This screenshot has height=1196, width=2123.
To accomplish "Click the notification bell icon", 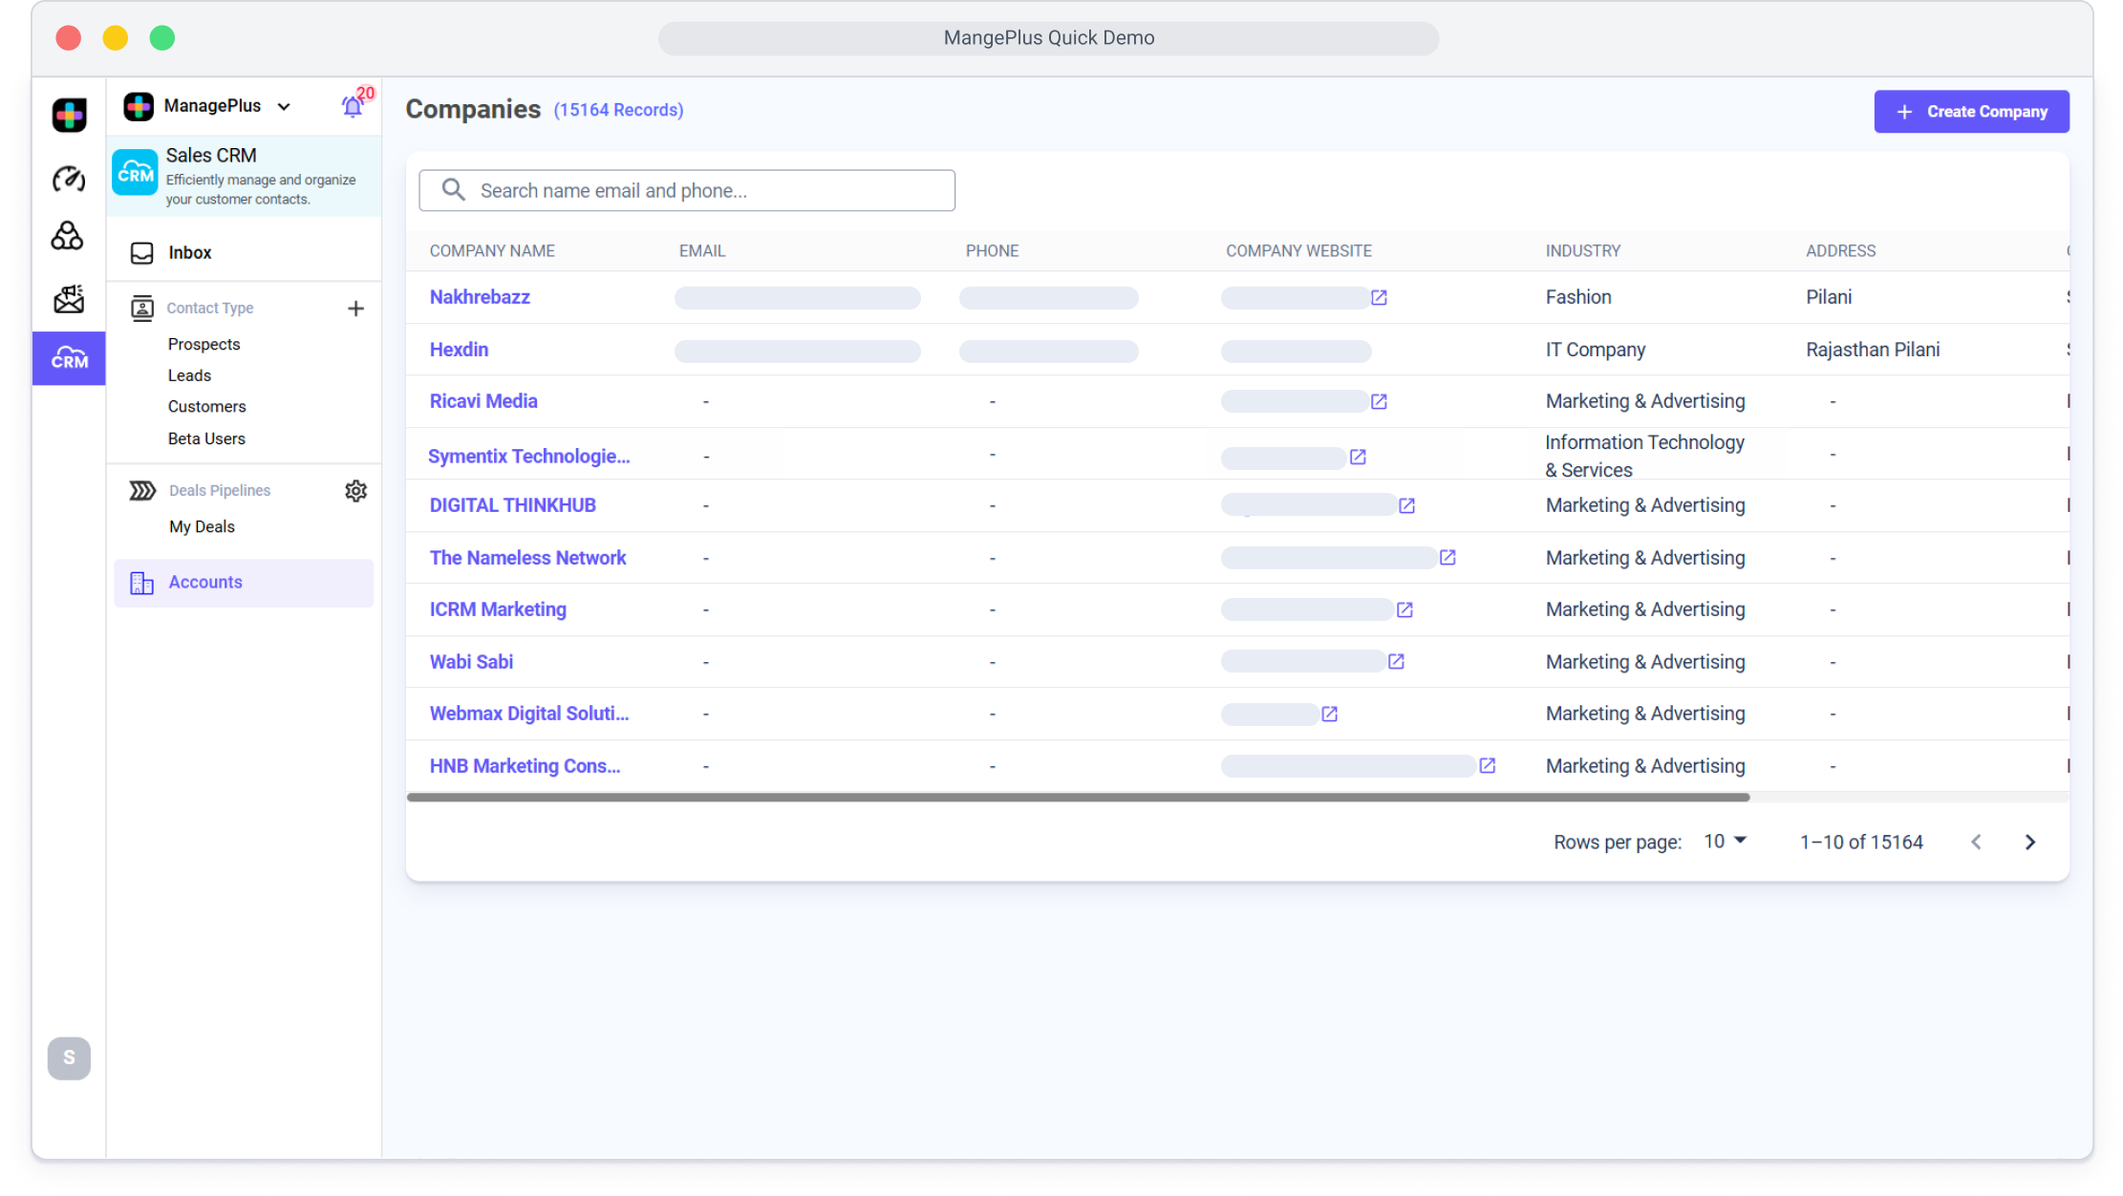I will [352, 106].
